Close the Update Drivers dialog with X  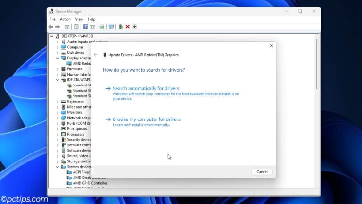pos(271,46)
